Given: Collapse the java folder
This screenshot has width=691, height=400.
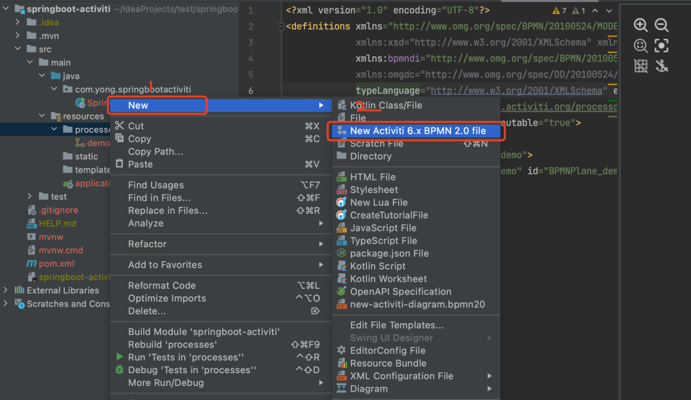Looking at the screenshot, I should pos(42,75).
